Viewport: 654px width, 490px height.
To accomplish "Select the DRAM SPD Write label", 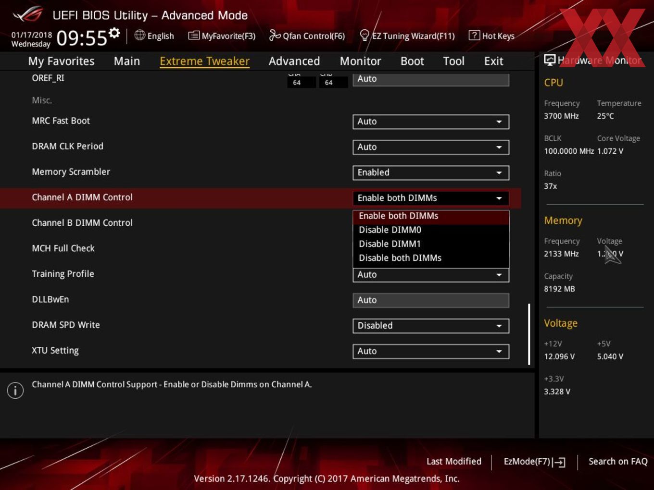I will point(66,325).
